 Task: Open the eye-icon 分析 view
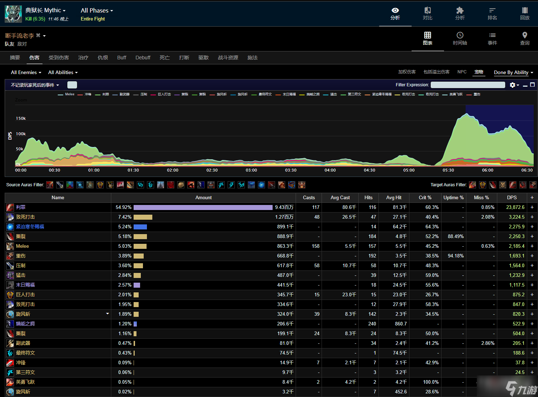pyautogui.click(x=395, y=14)
